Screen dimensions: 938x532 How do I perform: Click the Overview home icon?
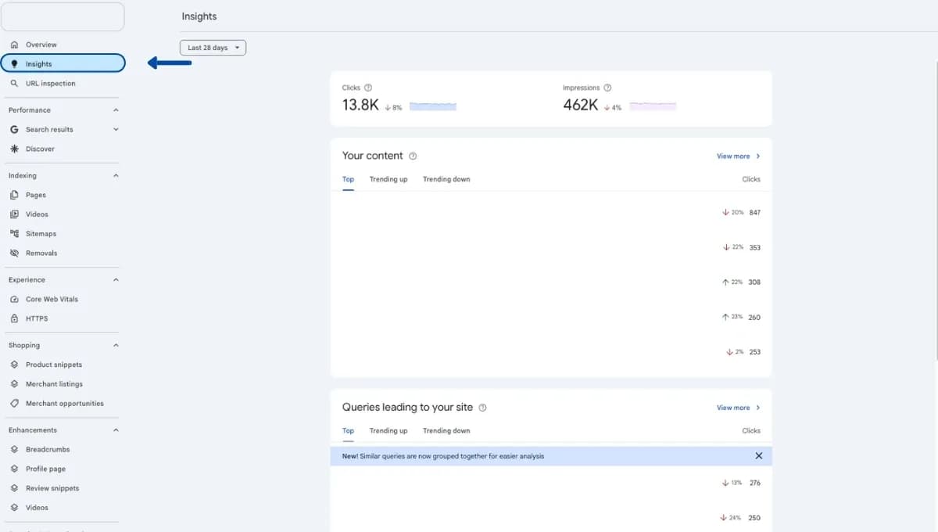(x=14, y=45)
